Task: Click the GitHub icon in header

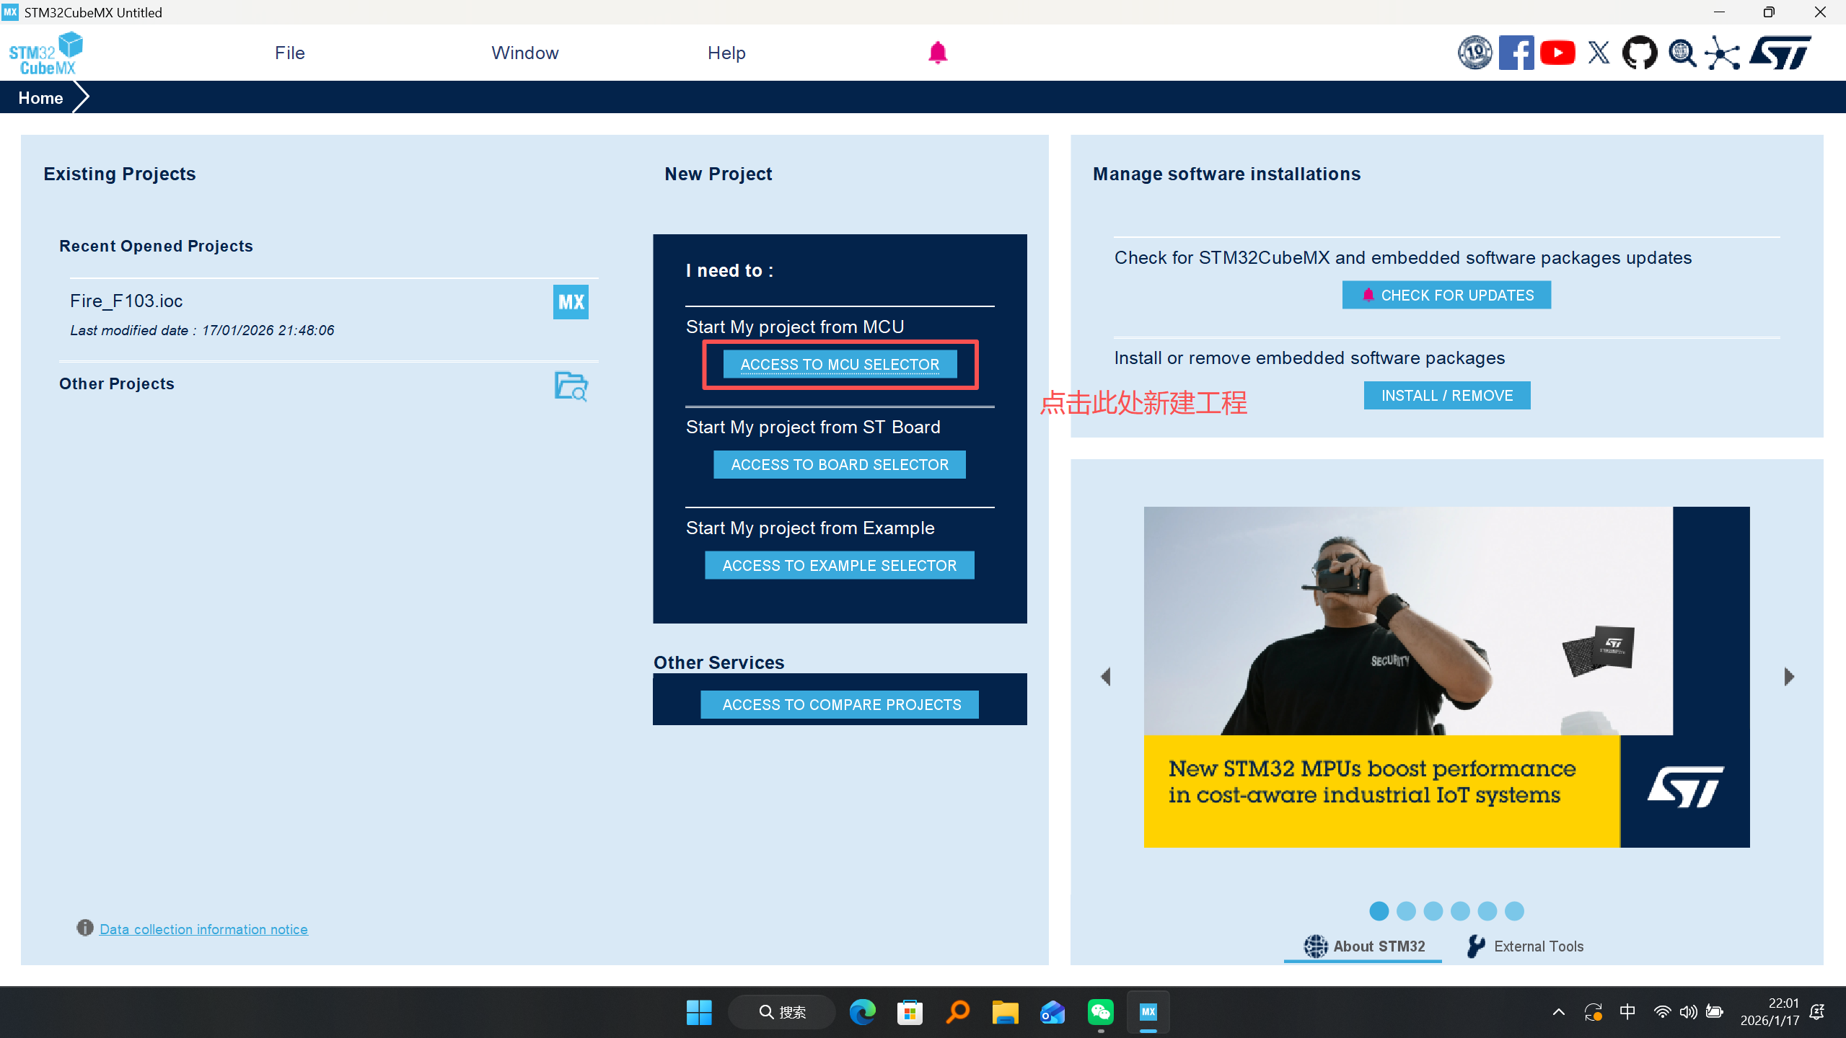Action: (1639, 53)
